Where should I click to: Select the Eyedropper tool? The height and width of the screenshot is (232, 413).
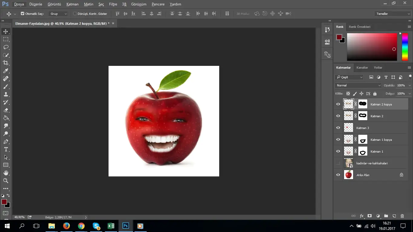pos(6,71)
